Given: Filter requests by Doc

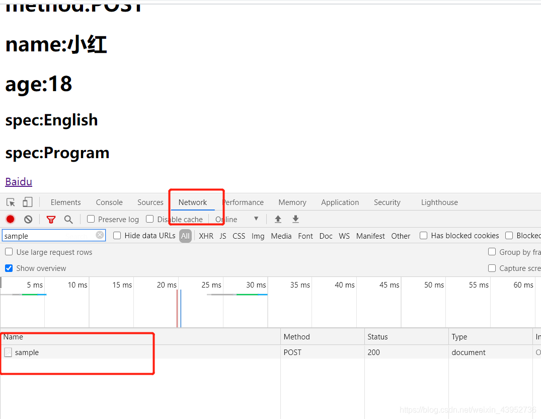Looking at the screenshot, I should 326,236.
